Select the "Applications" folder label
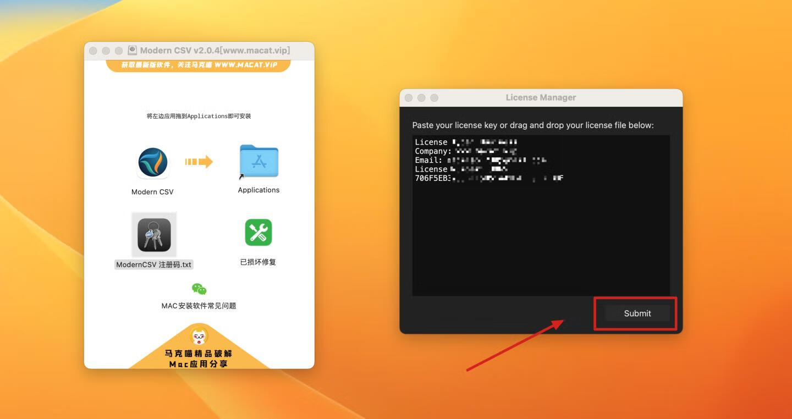 [258, 190]
